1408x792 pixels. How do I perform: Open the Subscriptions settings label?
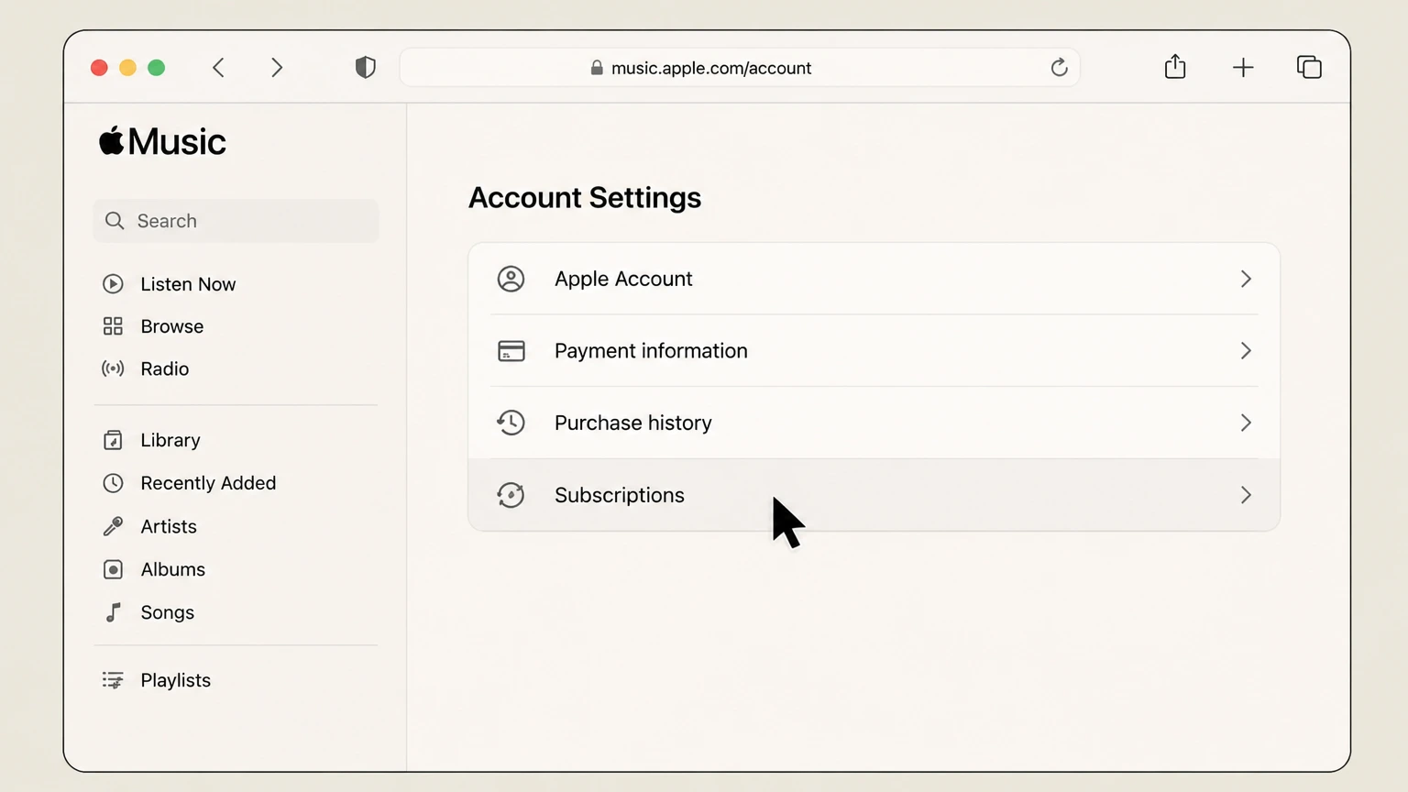(x=620, y=495)
